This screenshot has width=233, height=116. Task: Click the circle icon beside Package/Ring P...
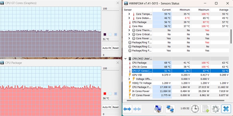130,51
